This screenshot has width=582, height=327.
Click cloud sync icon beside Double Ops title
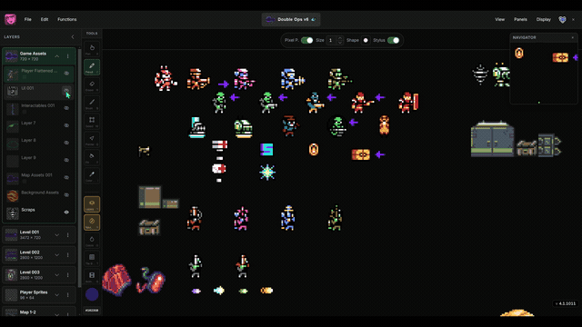point(314,20)
